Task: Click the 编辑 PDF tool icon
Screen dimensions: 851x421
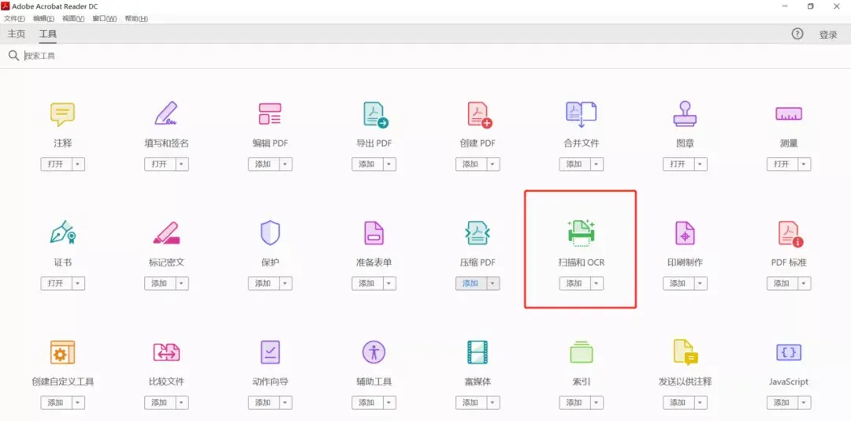Action: [x=269, y=114]
